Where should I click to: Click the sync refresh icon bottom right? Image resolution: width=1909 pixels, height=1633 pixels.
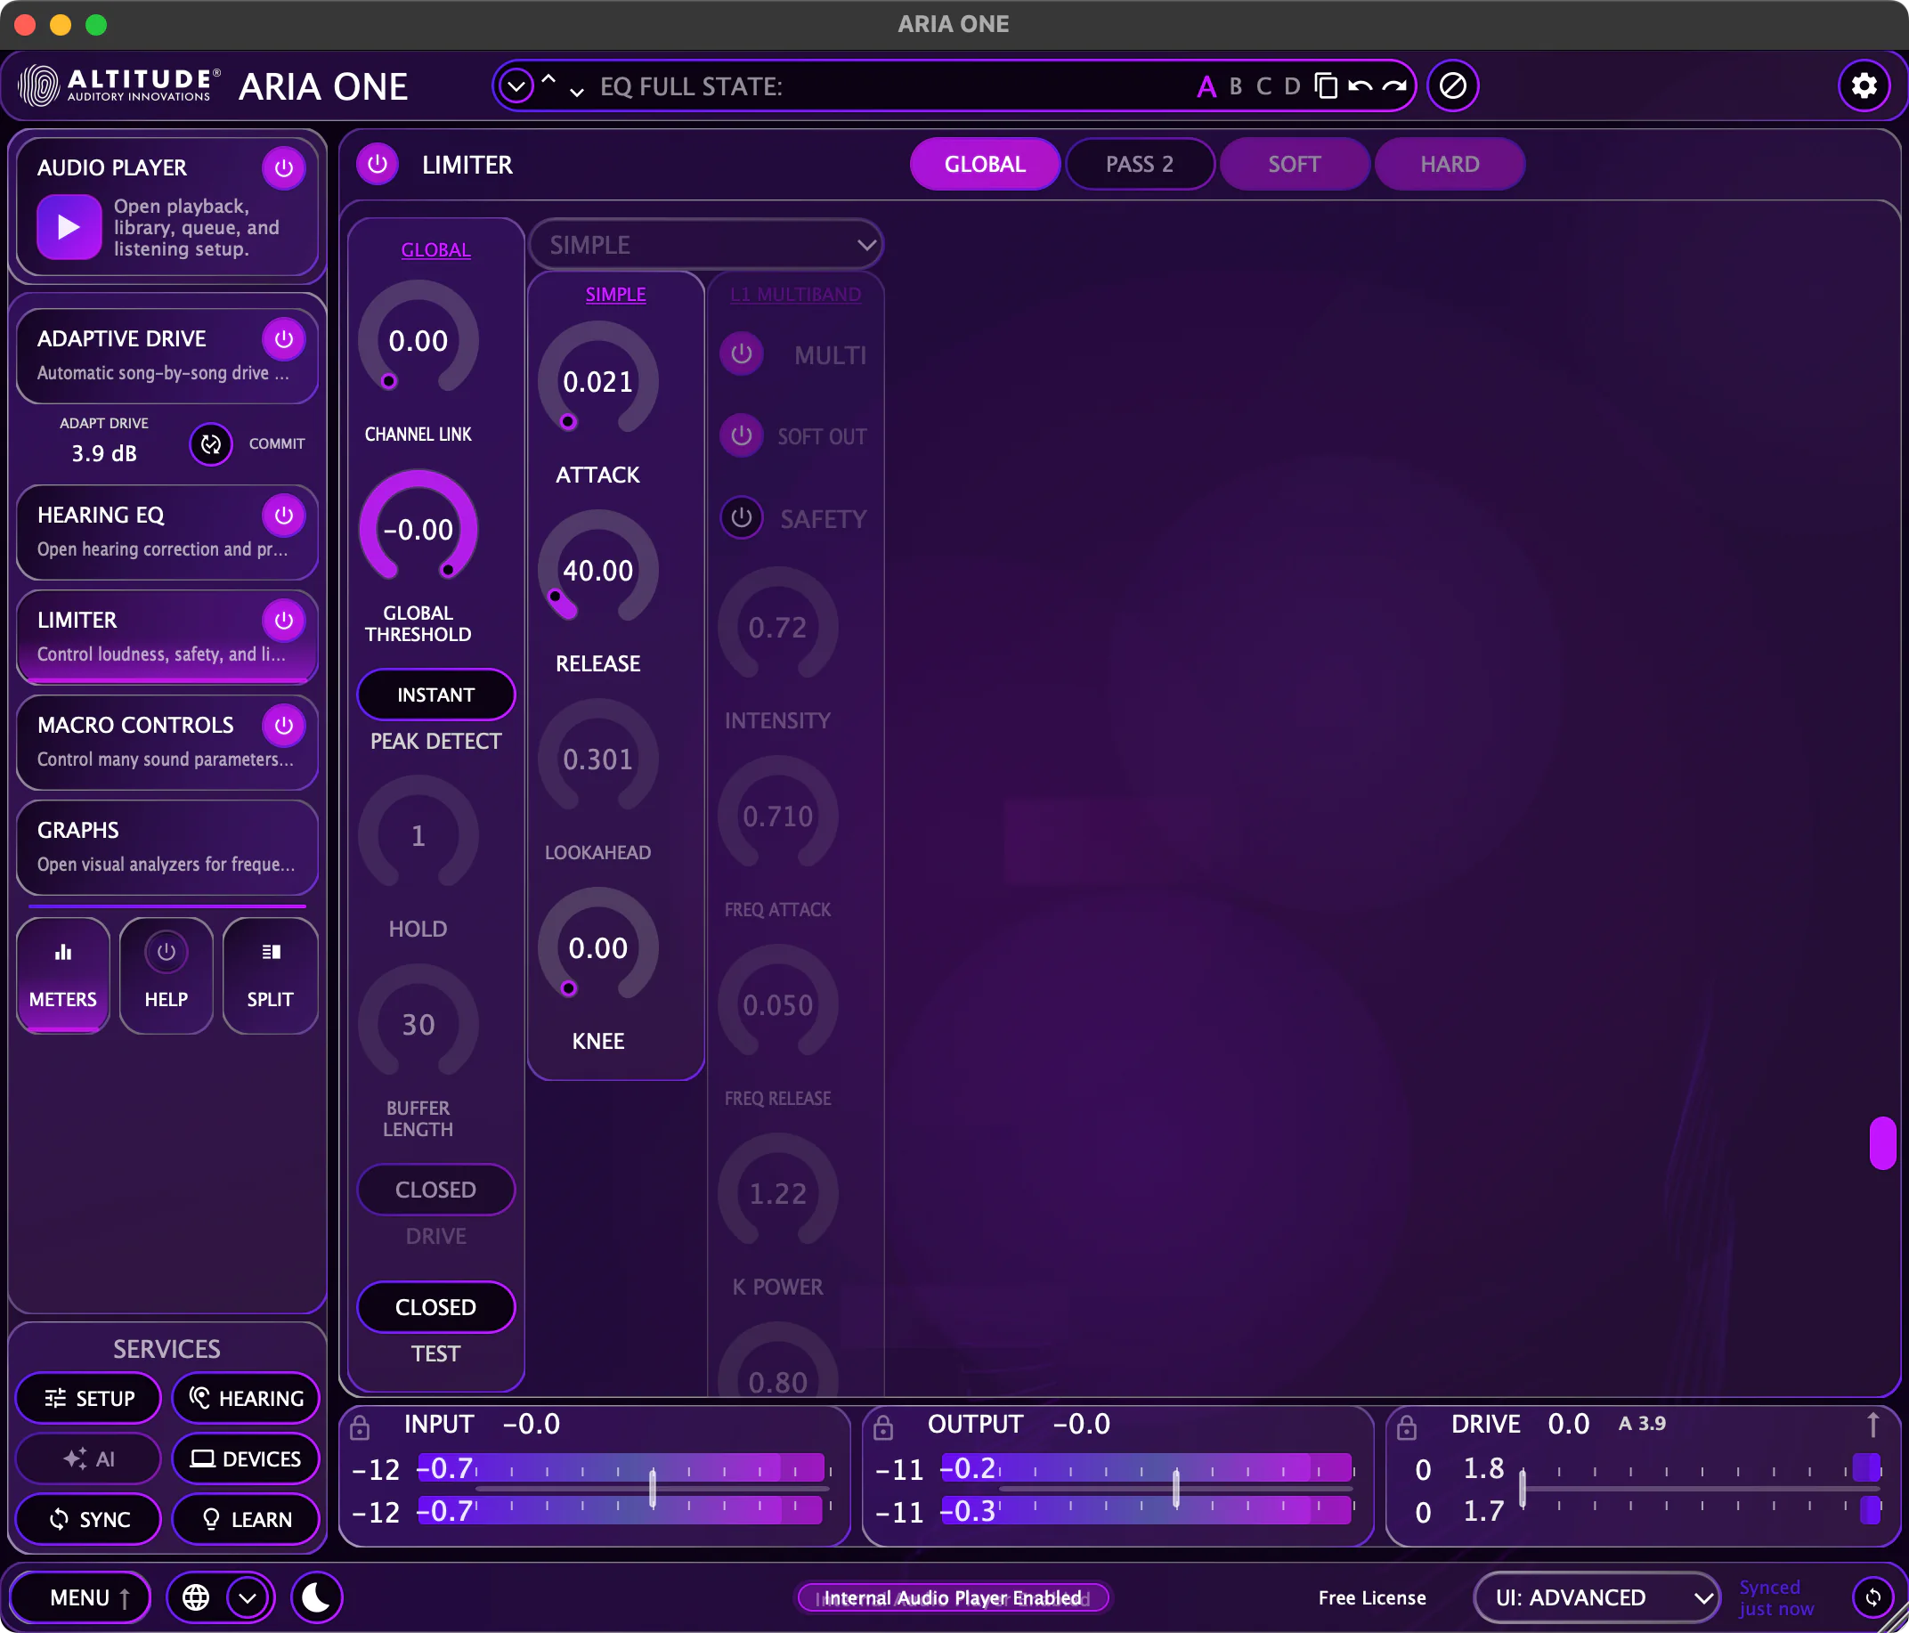click(1873, 1597)
